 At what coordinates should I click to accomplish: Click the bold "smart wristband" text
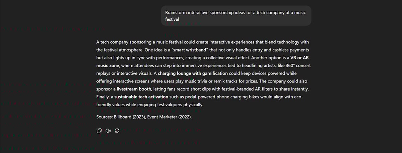tap(190, 50)
